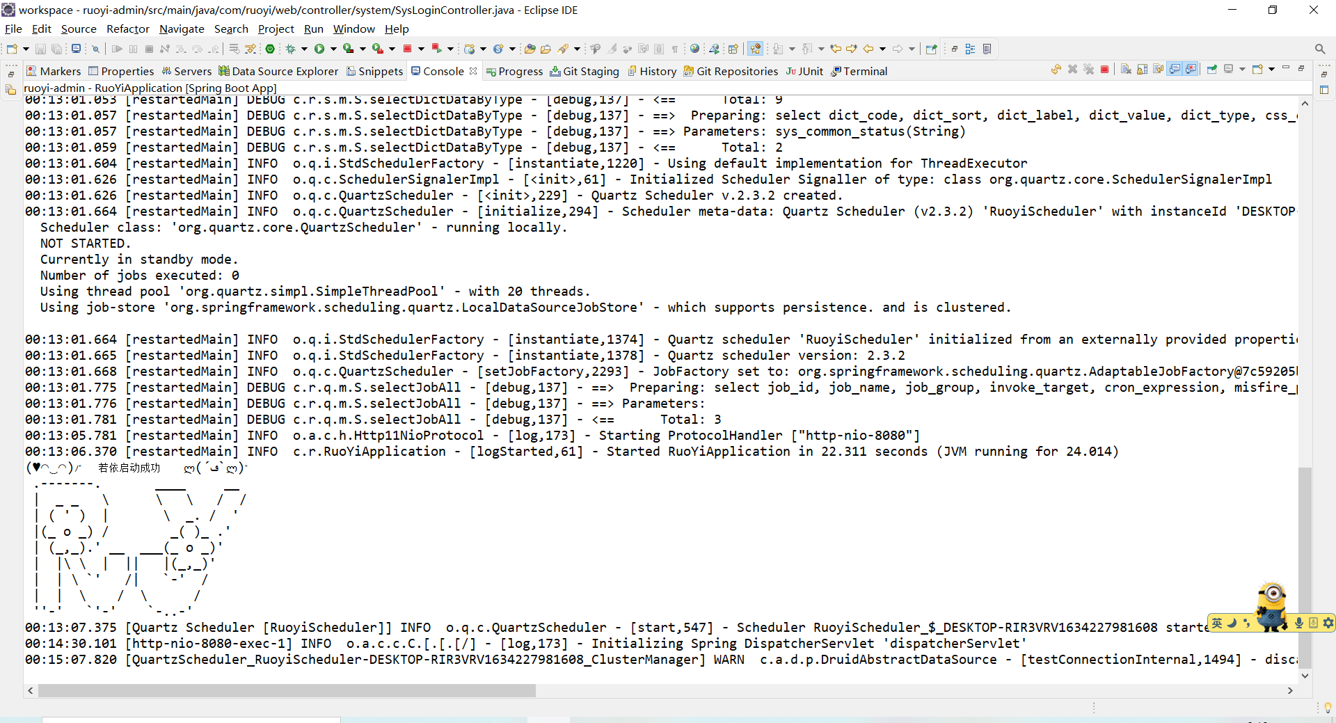Viewport: 1336px width, 723px height.
Task: Click the vertical scrollbar thumb in console
Action: click(1305, 567)
